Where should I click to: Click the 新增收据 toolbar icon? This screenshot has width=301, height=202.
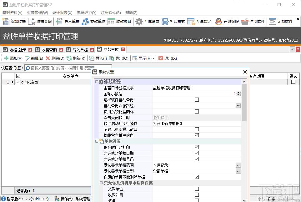(x=6, y=21)
